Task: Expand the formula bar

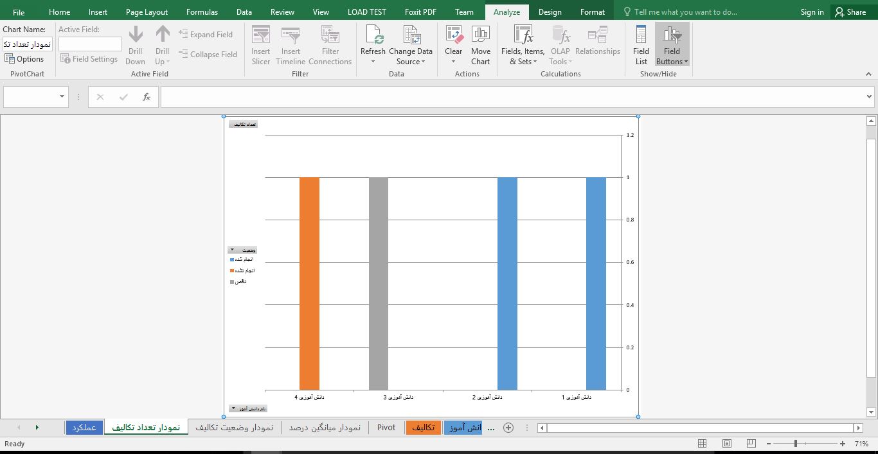Action: click(x=869, y=97)
